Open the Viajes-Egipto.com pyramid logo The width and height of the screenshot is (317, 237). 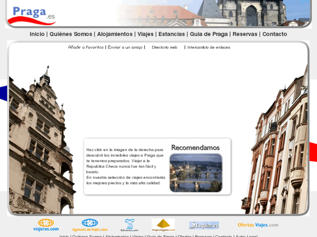click(163, 225)
